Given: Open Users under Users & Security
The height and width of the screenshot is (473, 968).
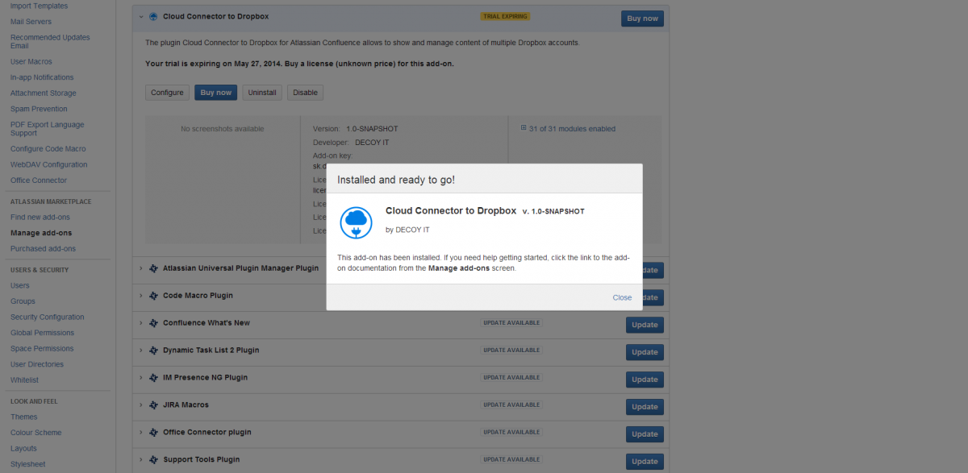Looking at the screenshot, I should point(20,285).
